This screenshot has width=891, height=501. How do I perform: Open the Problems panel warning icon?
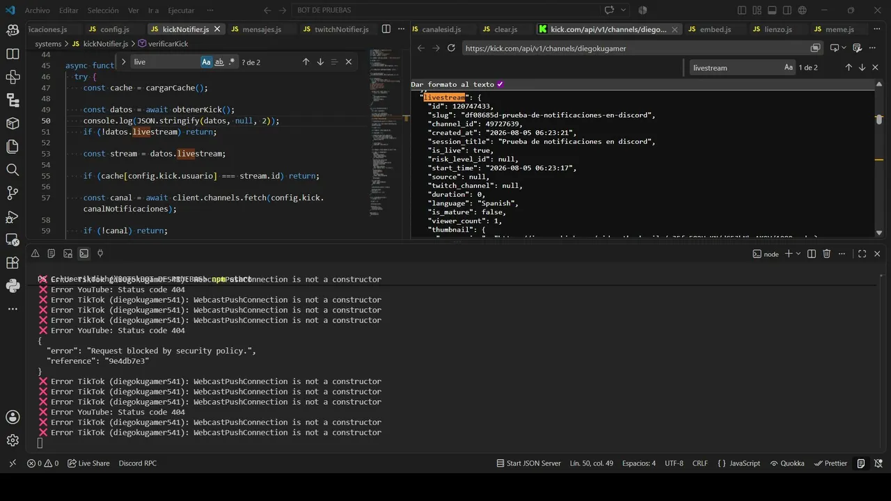(35, 254)
